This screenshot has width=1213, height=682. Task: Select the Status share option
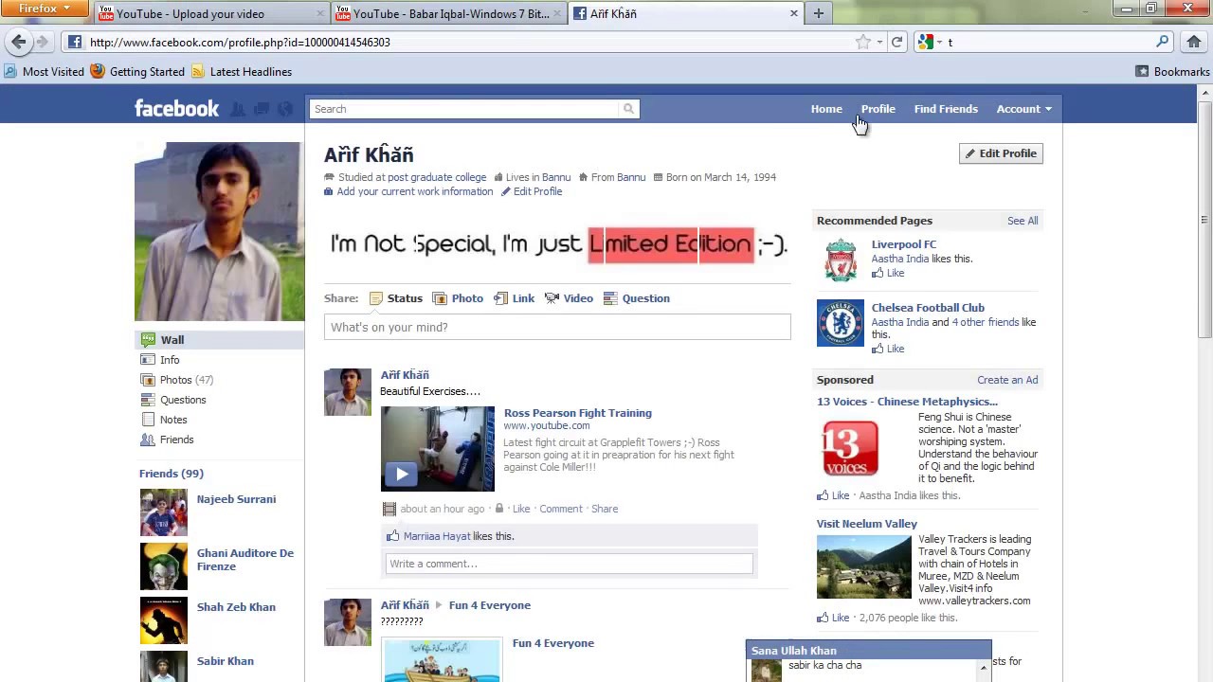396,298
